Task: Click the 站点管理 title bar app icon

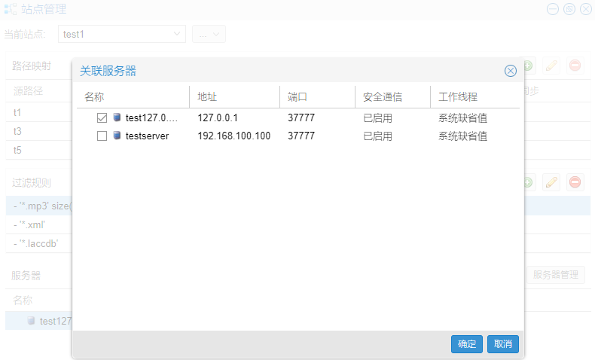Action: click(x=11, y=10)
